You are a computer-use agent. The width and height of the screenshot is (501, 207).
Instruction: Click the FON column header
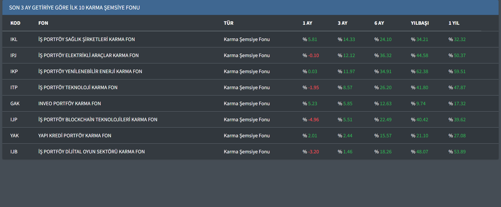coord(43,23)
